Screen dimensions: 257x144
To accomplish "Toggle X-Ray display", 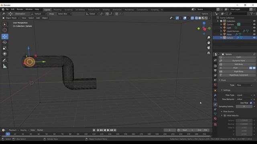I will (192, 18).
